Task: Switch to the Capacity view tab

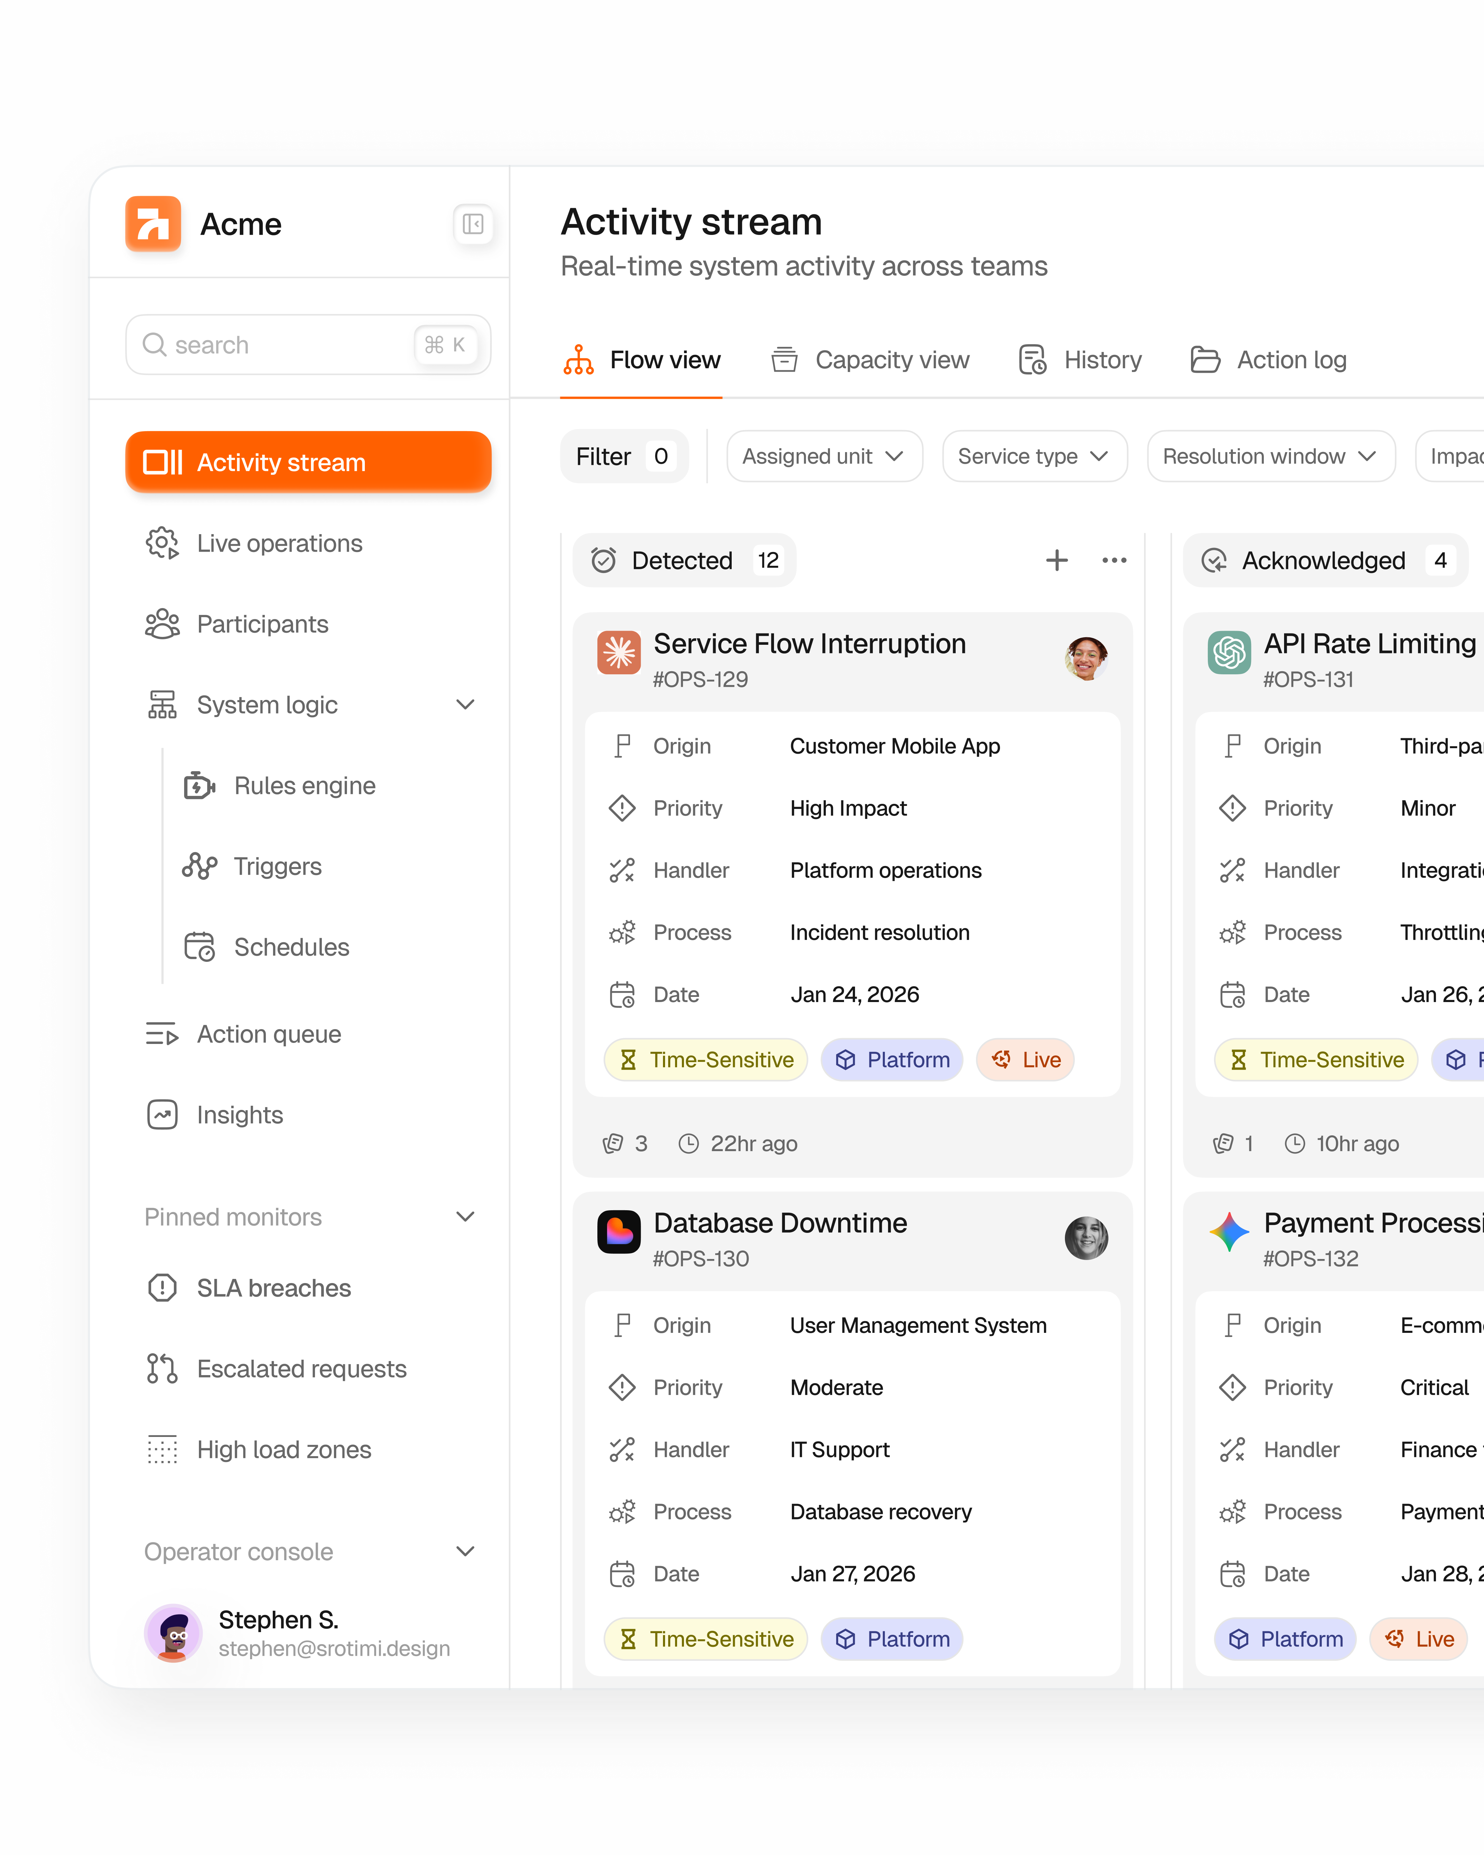Action: [x=891, y=360]
